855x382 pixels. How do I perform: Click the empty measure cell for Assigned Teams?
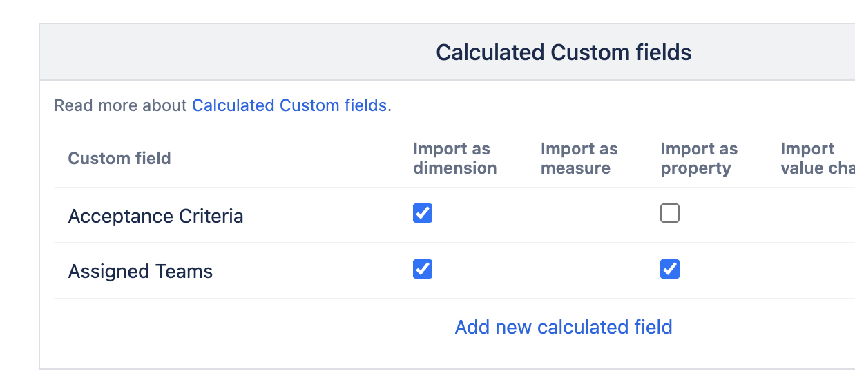point(579,270)
